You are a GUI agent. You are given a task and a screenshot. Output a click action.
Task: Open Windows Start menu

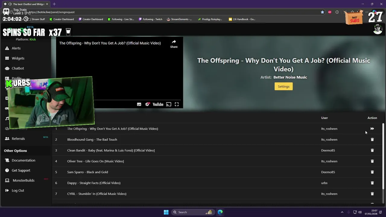tap(166, 212)
